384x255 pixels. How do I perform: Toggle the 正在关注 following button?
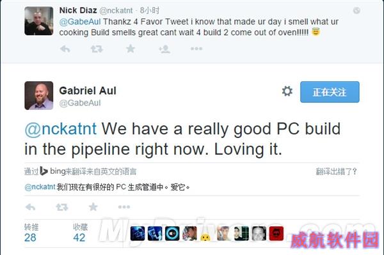coord(330,92)
